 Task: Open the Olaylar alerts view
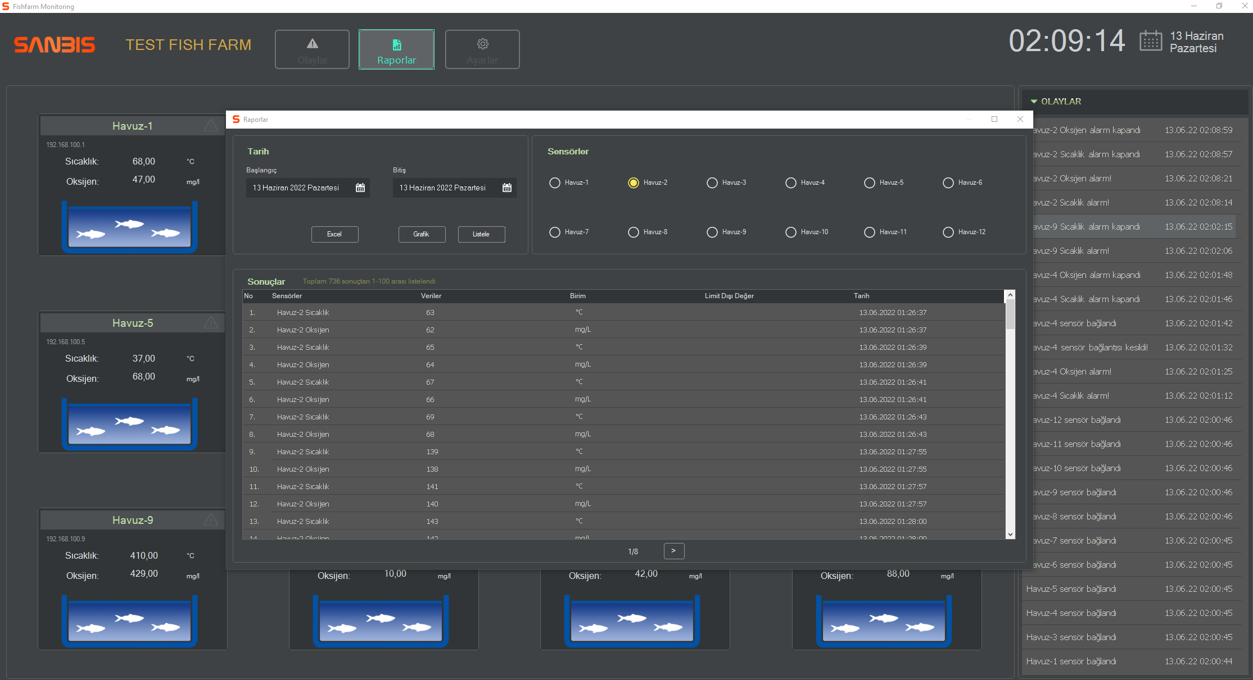[x=312, y=49]
